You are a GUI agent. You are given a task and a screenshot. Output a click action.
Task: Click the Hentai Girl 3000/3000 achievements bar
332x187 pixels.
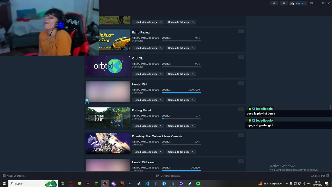click(x=181, y=93)
